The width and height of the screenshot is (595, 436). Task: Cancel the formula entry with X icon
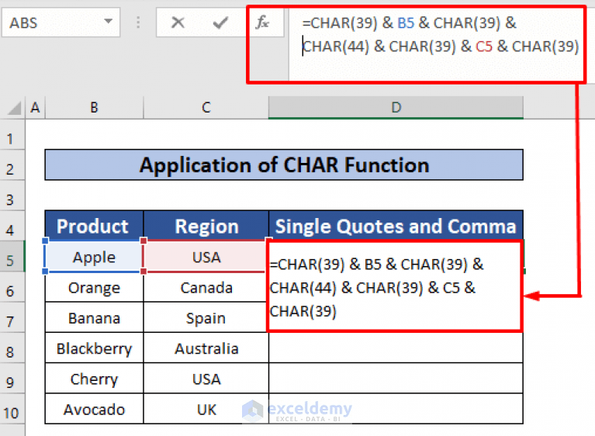(x=178, y=22)
